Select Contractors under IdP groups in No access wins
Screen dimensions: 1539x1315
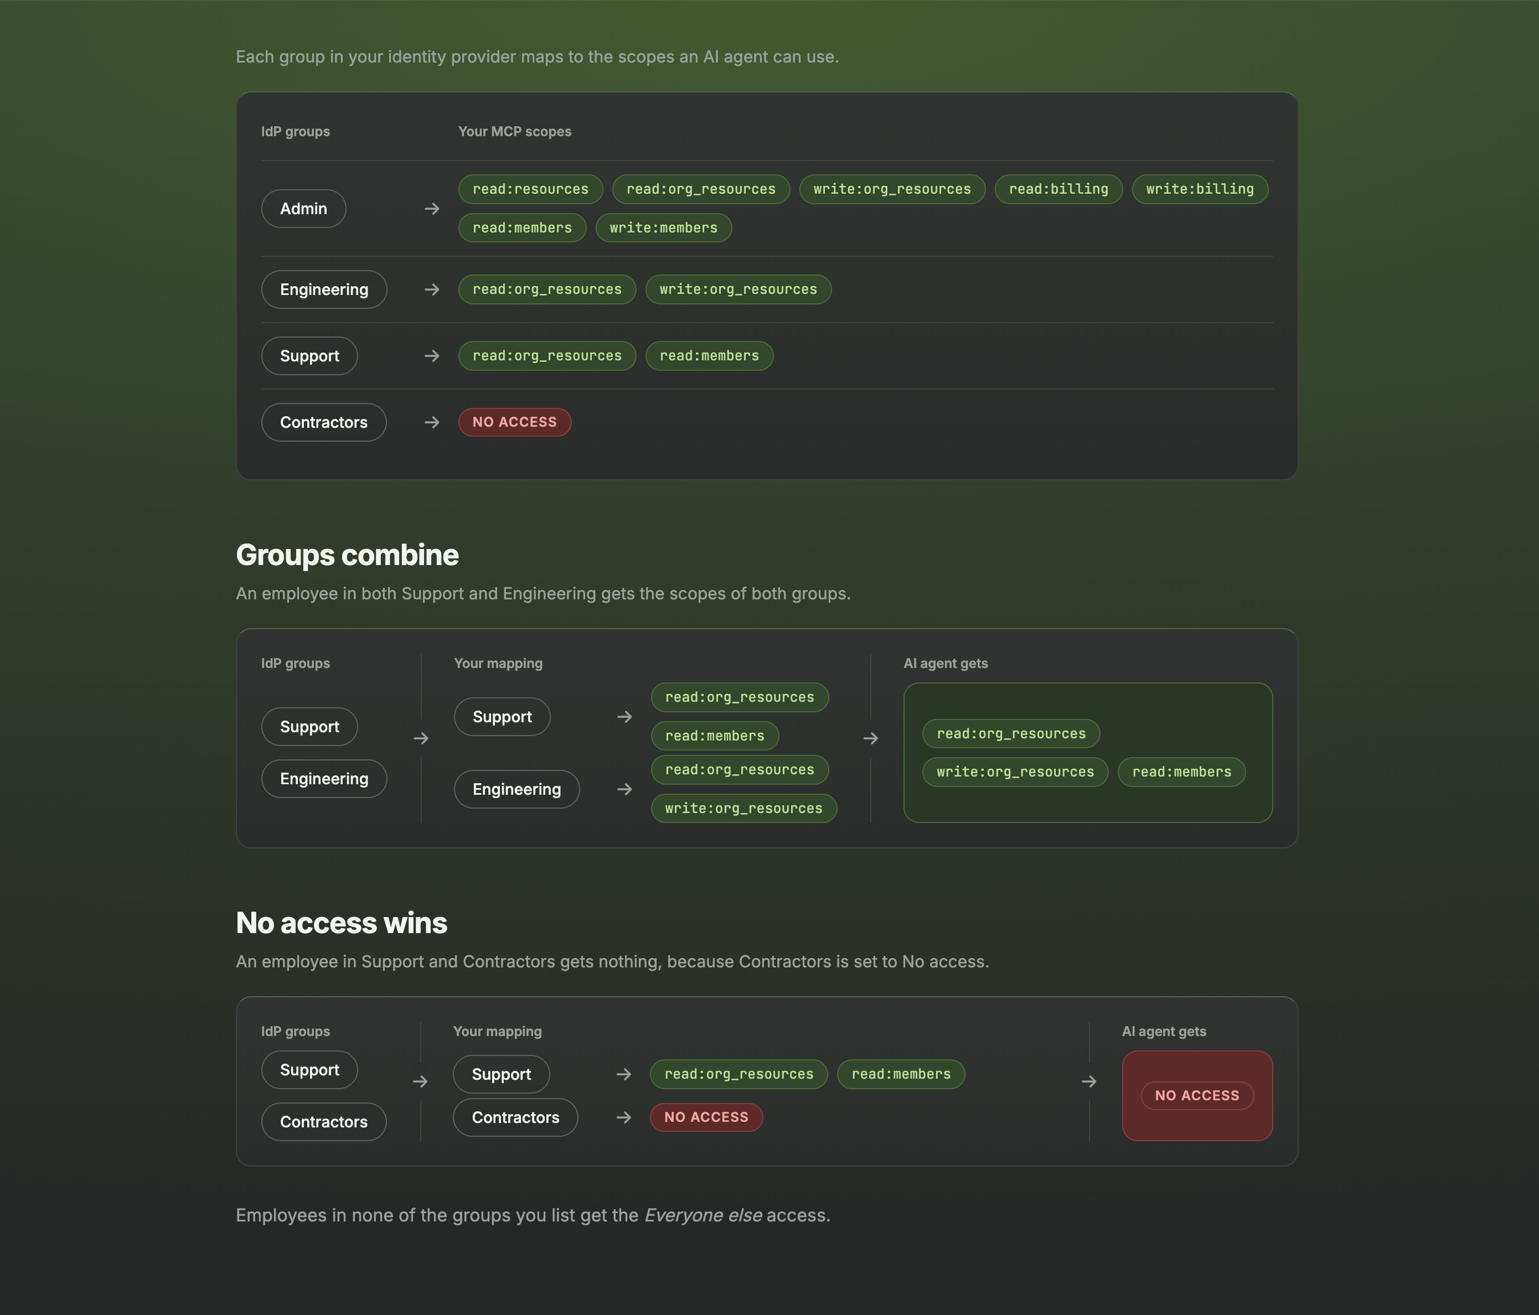click(x=324, y=1122)
